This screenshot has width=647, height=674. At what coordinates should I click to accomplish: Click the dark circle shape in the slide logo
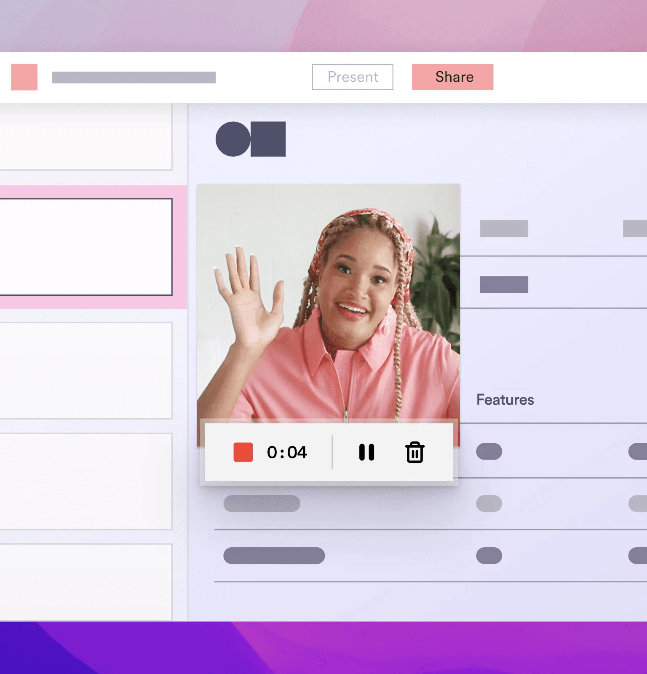pos(232,139)
